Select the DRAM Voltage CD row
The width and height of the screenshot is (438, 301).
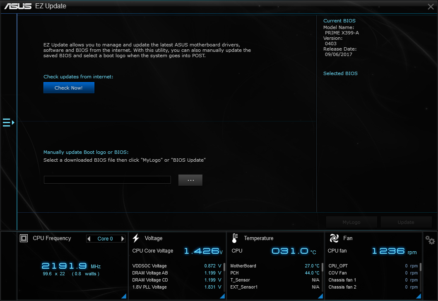[x=176, y=280]
